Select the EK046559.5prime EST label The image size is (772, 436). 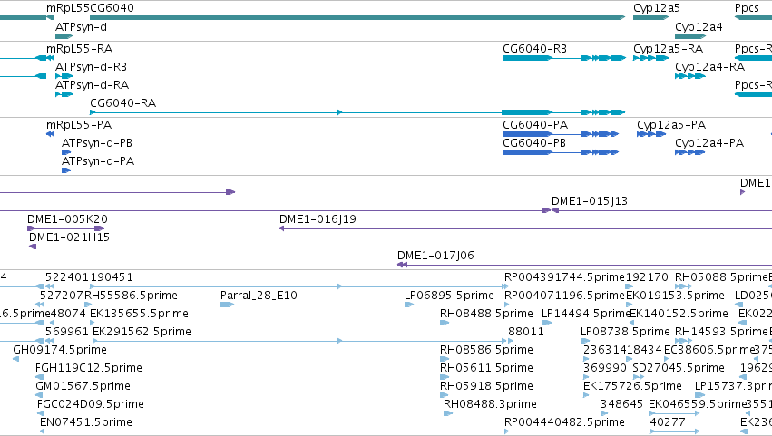pyautogui.click(x=698, y=405)
